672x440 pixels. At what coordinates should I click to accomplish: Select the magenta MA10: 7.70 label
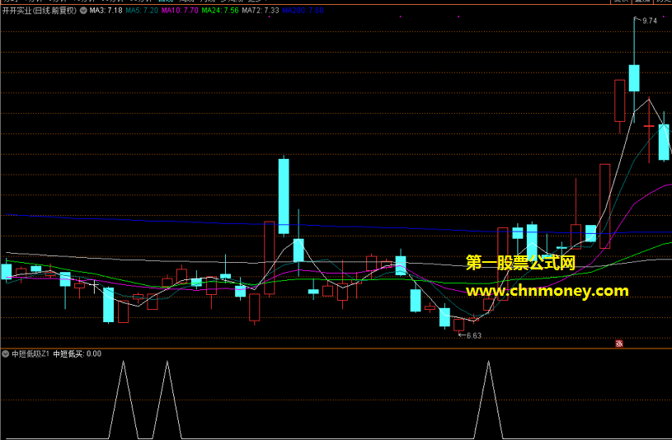pyautogui.click(x=180, y=10)
